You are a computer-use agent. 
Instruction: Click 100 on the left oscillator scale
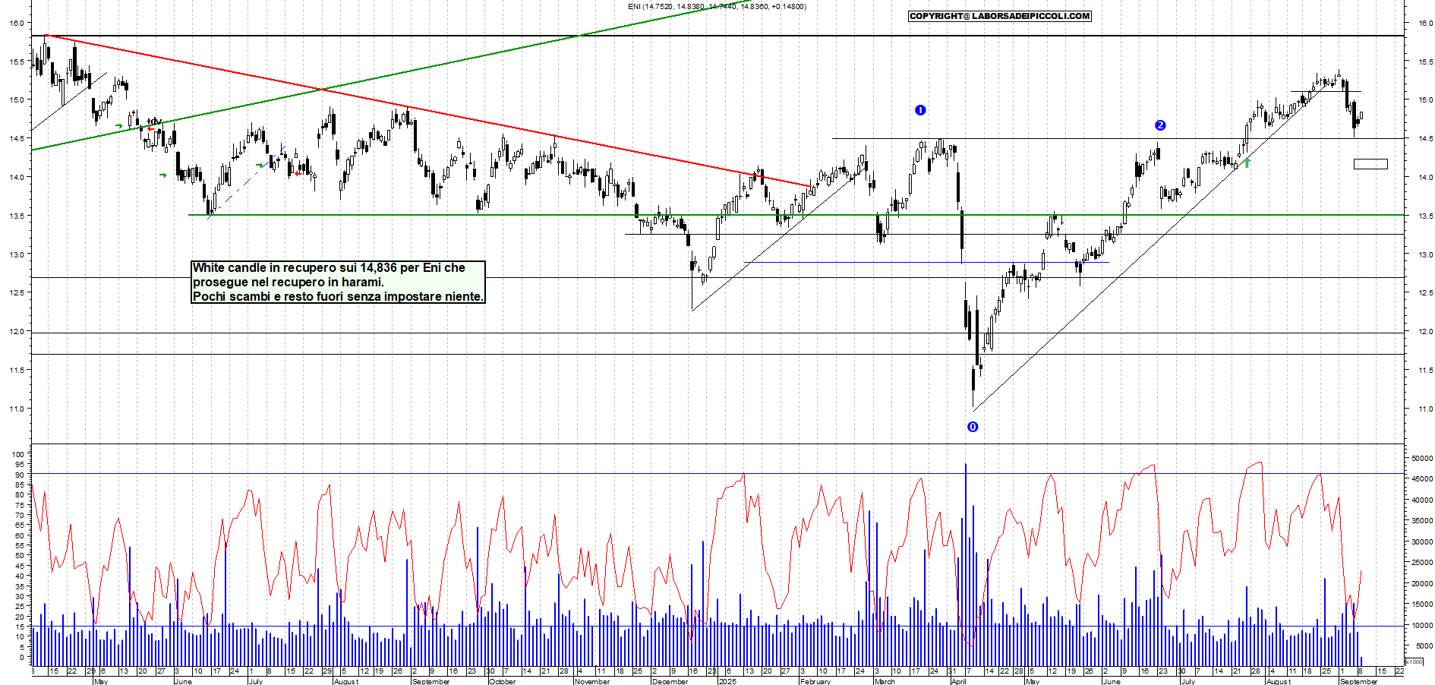(x=17, y=454)
